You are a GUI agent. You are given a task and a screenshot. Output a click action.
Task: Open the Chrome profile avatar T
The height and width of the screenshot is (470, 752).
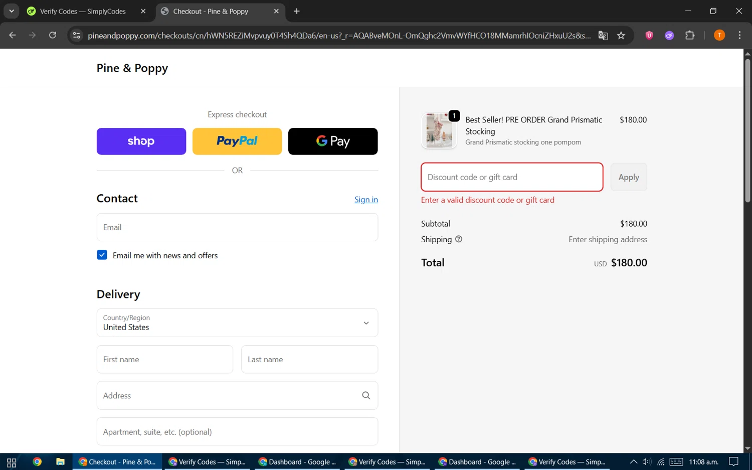(x=719, y=35)
